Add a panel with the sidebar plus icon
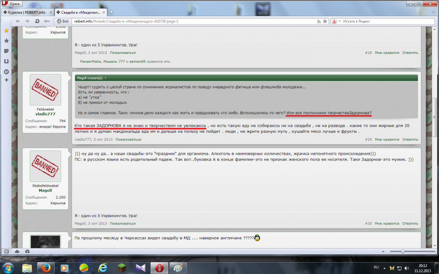439x274 pixels. (x=6, y=80)
